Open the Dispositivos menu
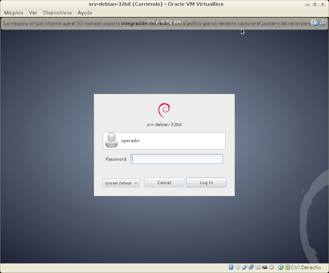Screen dimensions: 329x273 pos(57,13)
